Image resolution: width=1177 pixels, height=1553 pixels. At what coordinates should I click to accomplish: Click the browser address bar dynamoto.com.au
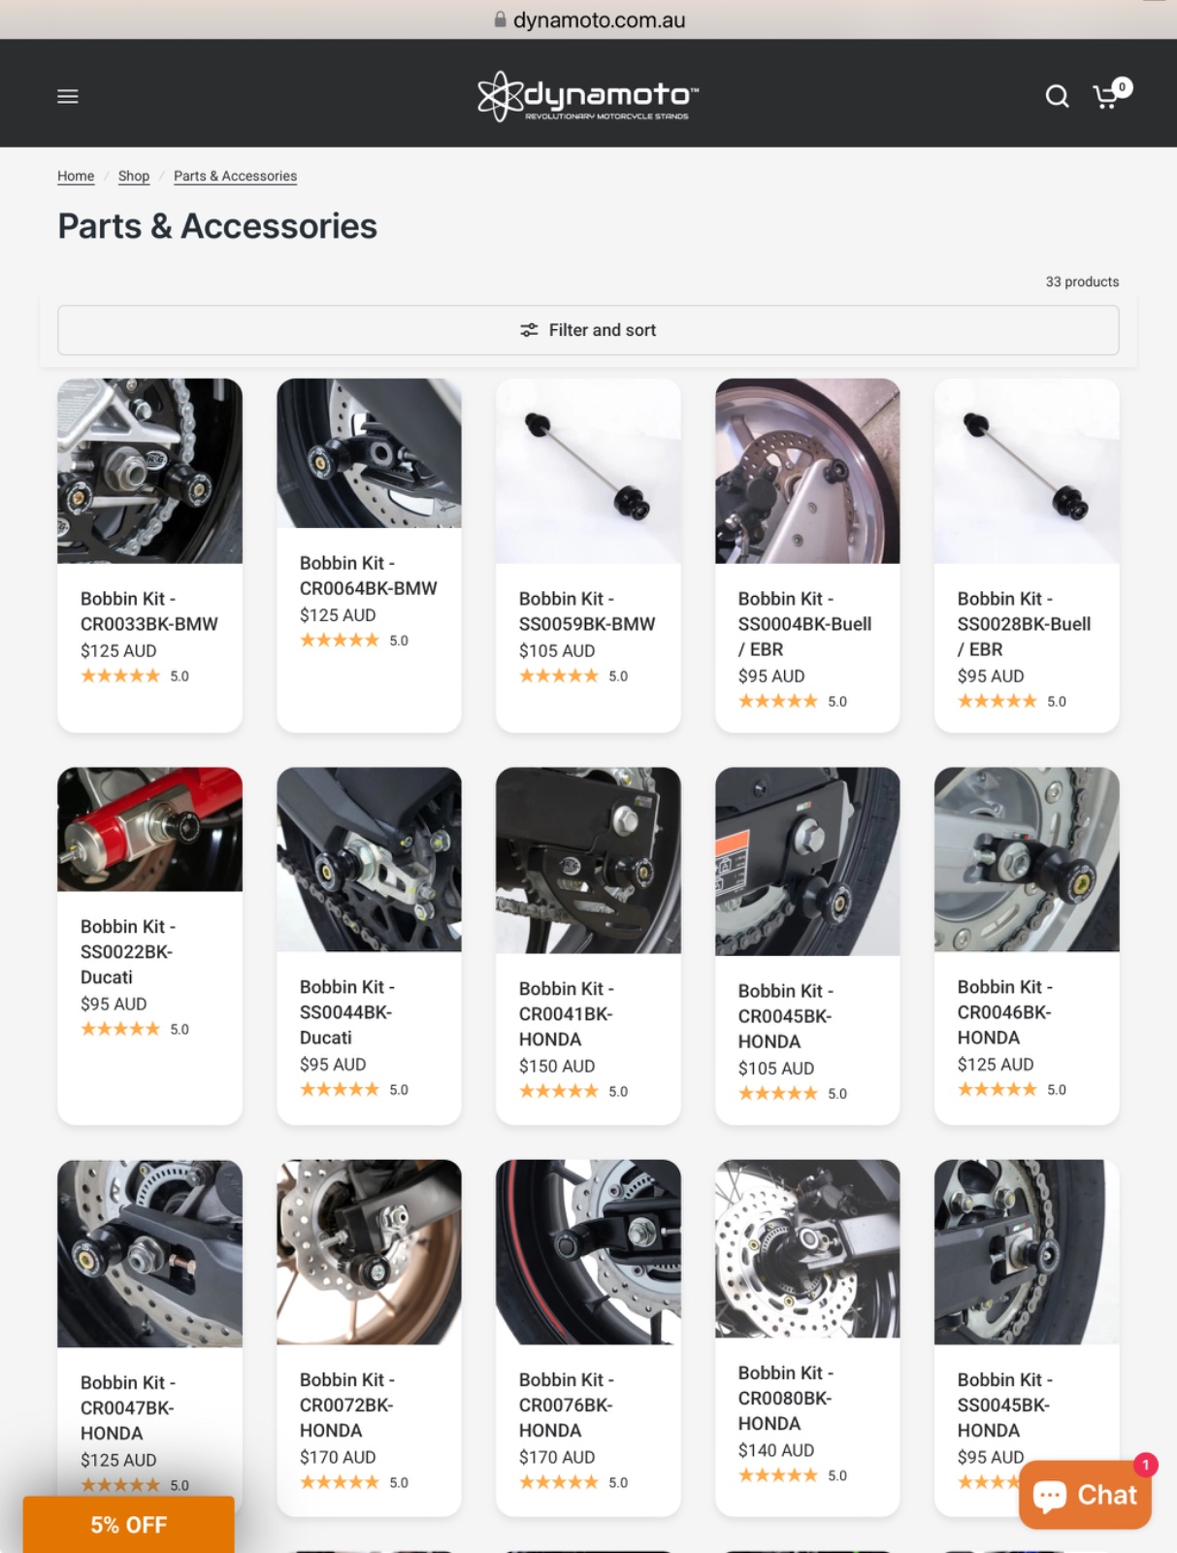(589, 19)
